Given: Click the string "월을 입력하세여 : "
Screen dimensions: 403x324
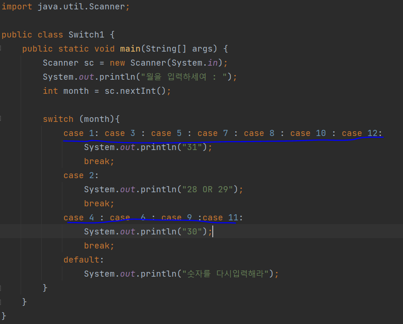Looking at the screenshot, I should tap(184, 77).
